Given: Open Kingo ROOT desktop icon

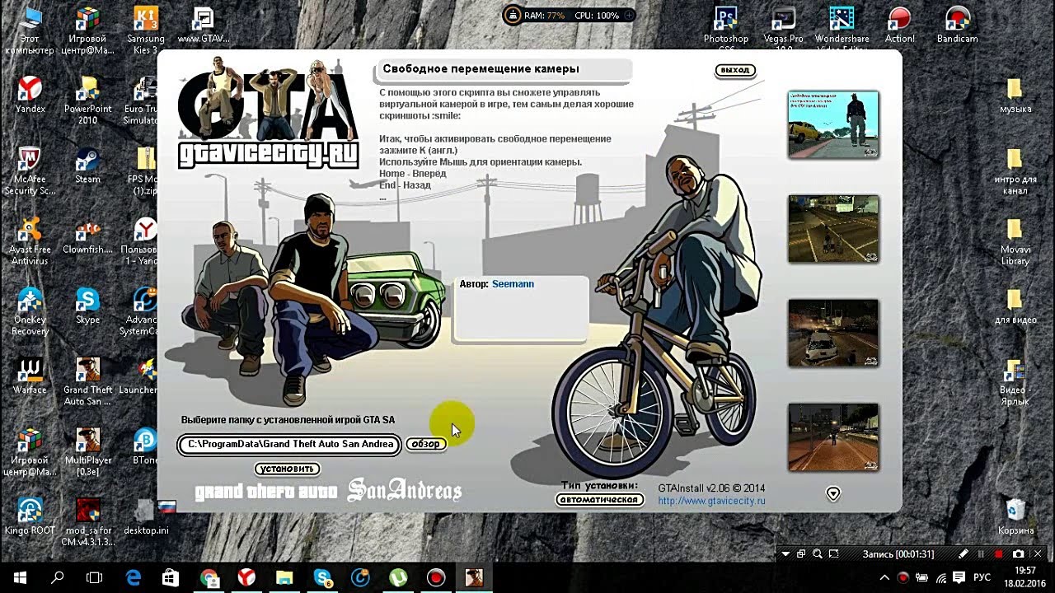Looking at the screenshot, I should (30, 516).
